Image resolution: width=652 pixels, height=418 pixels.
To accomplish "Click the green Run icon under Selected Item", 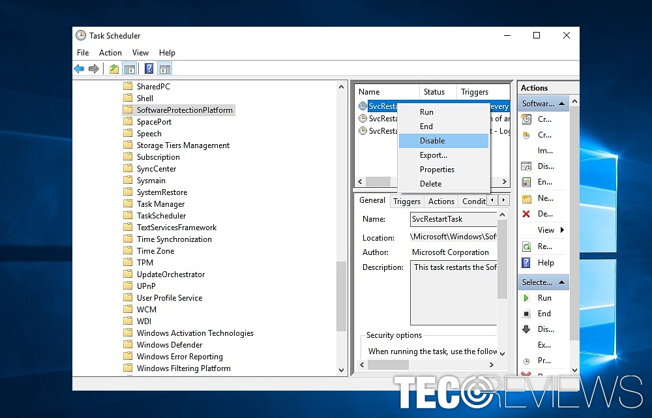I will point(526,298).
